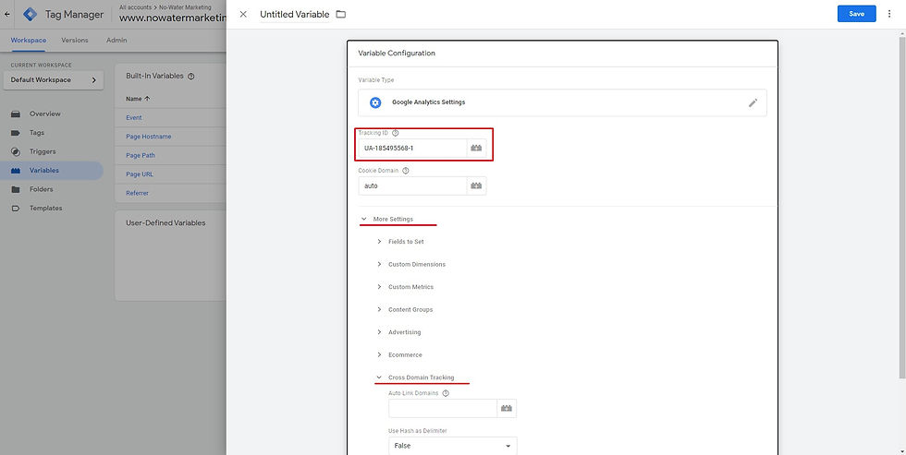
Task: Sort built-in variables by Name
Action: (x=138, y=99)
